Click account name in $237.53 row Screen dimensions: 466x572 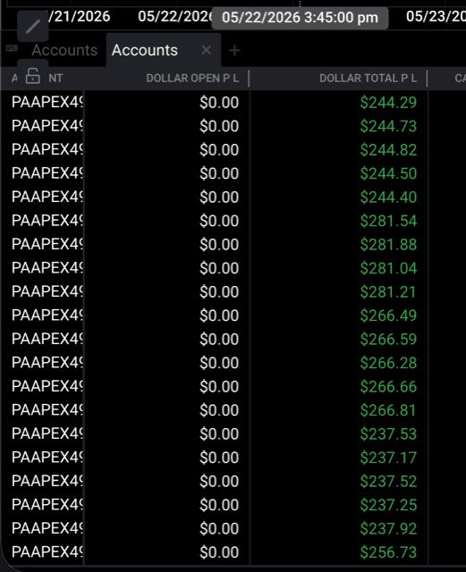click(47, 433)
